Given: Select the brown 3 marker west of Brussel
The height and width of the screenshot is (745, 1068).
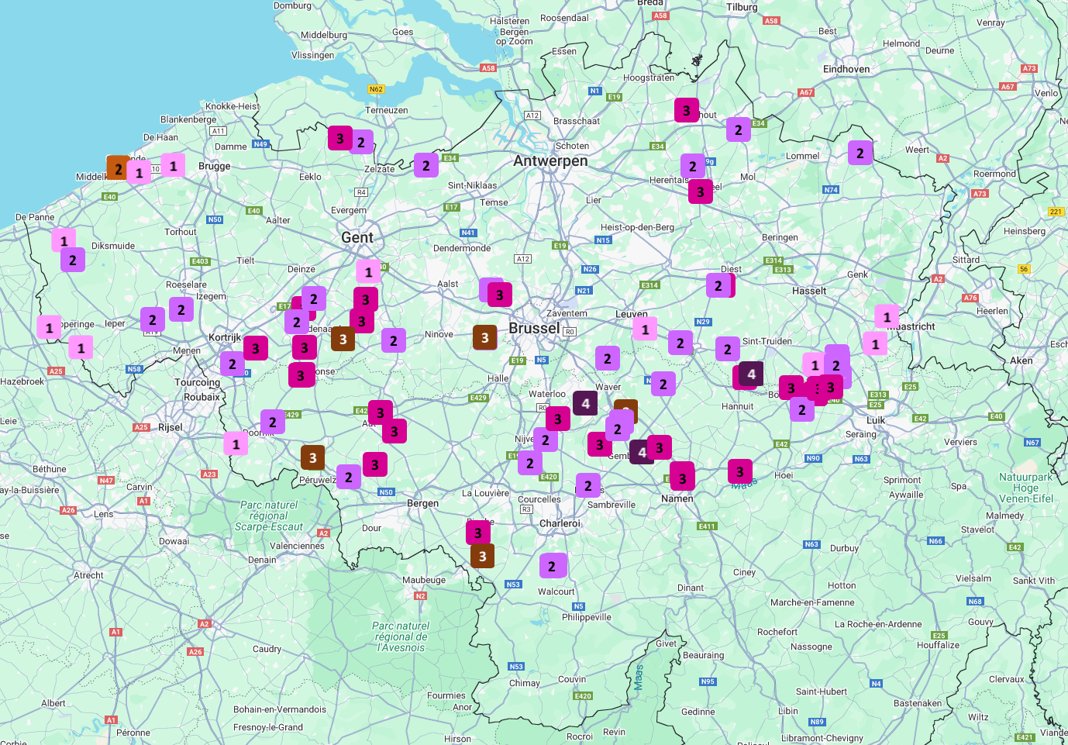Looking at the screenshot, I should [484, 337].
